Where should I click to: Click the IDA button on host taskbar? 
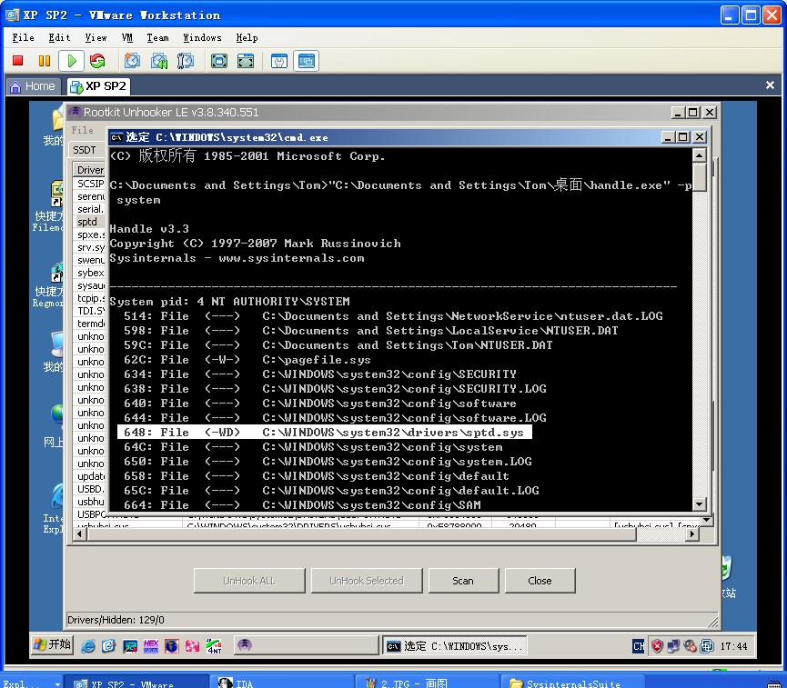[281, 682]
